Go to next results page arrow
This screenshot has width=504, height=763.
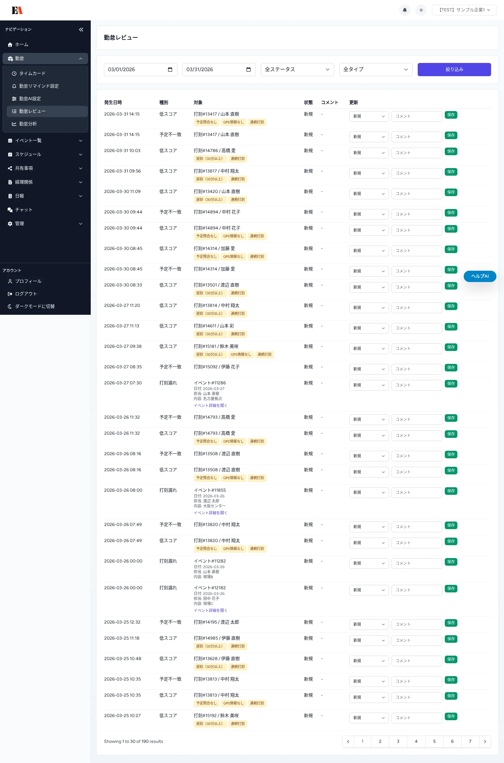pos(485,742)
